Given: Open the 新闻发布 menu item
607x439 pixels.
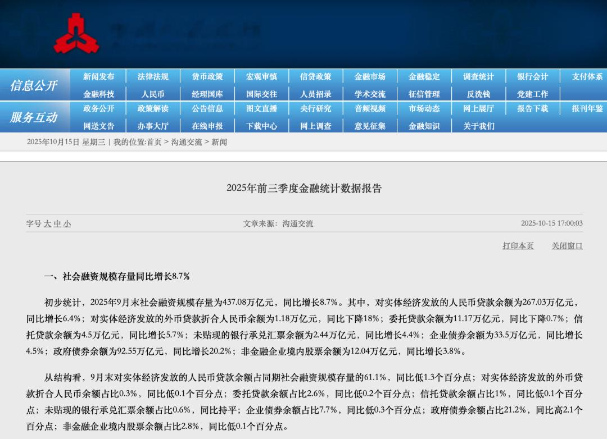Looking at the screenshot, I should tap(98, 77).
